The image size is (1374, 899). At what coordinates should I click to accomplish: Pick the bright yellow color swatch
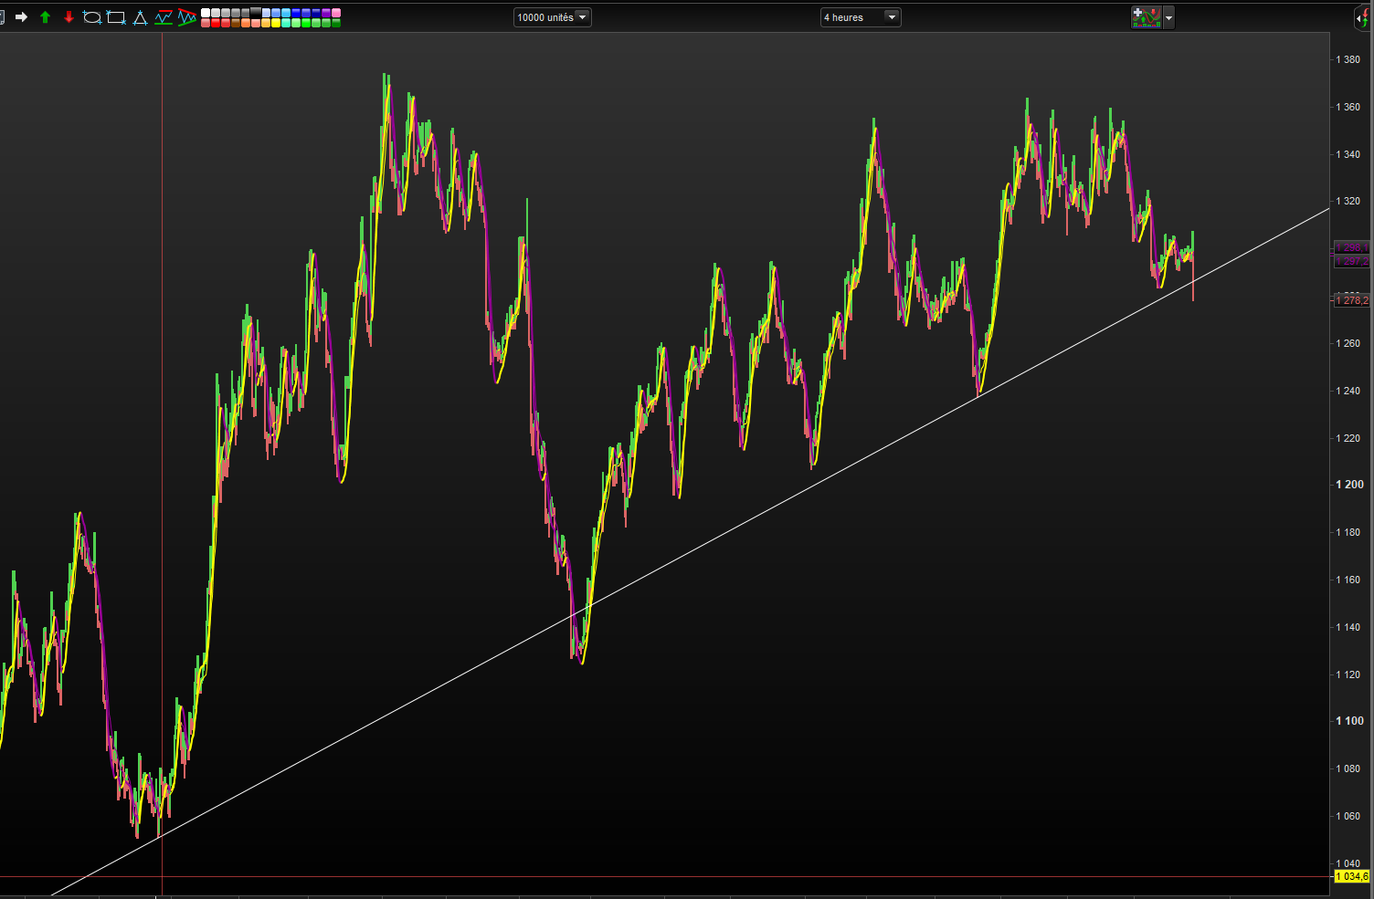pos(276,23)
